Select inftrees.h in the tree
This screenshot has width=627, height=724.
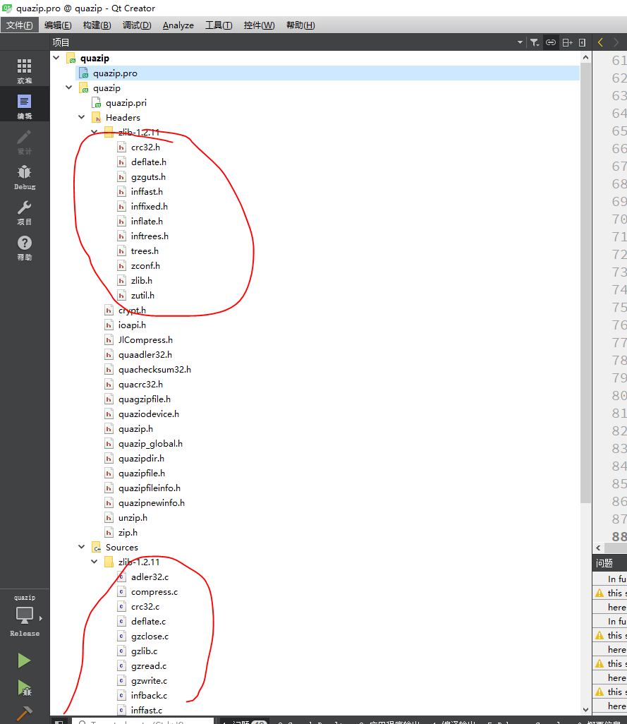pos(150,236)
